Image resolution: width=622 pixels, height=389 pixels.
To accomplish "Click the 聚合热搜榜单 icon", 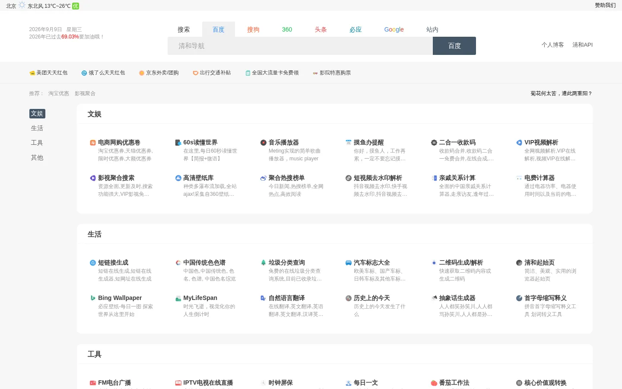I will point(263,178).
